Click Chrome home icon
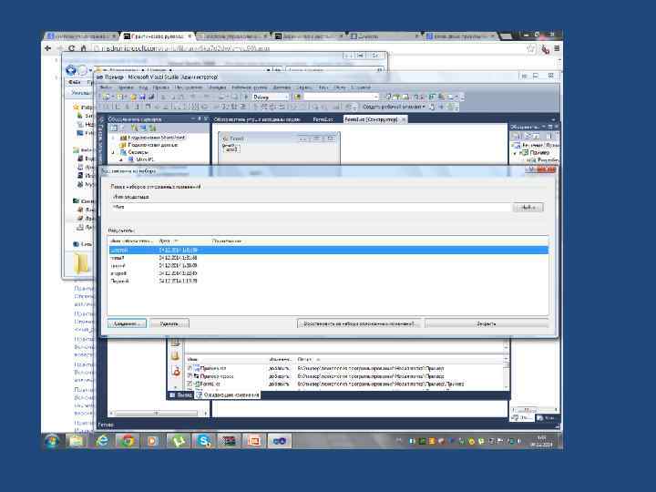This screenshot has width=656, height=492. pos(84,48)
